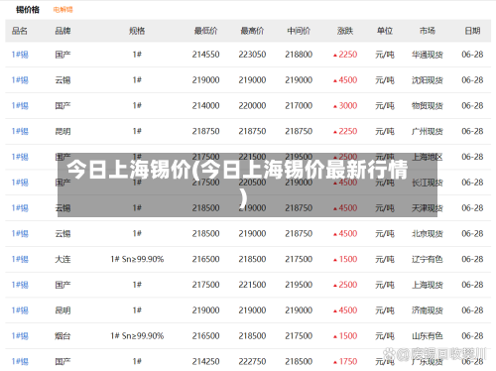The width and height of the screenshot is (496, 371).
Task: Select the 最高价 column header
Action: pos(252,31)
